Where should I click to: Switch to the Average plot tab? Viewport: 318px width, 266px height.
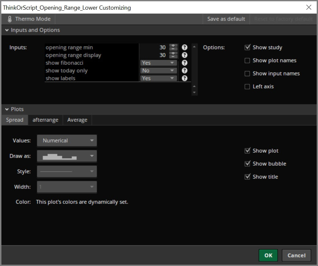pos(77,120)
